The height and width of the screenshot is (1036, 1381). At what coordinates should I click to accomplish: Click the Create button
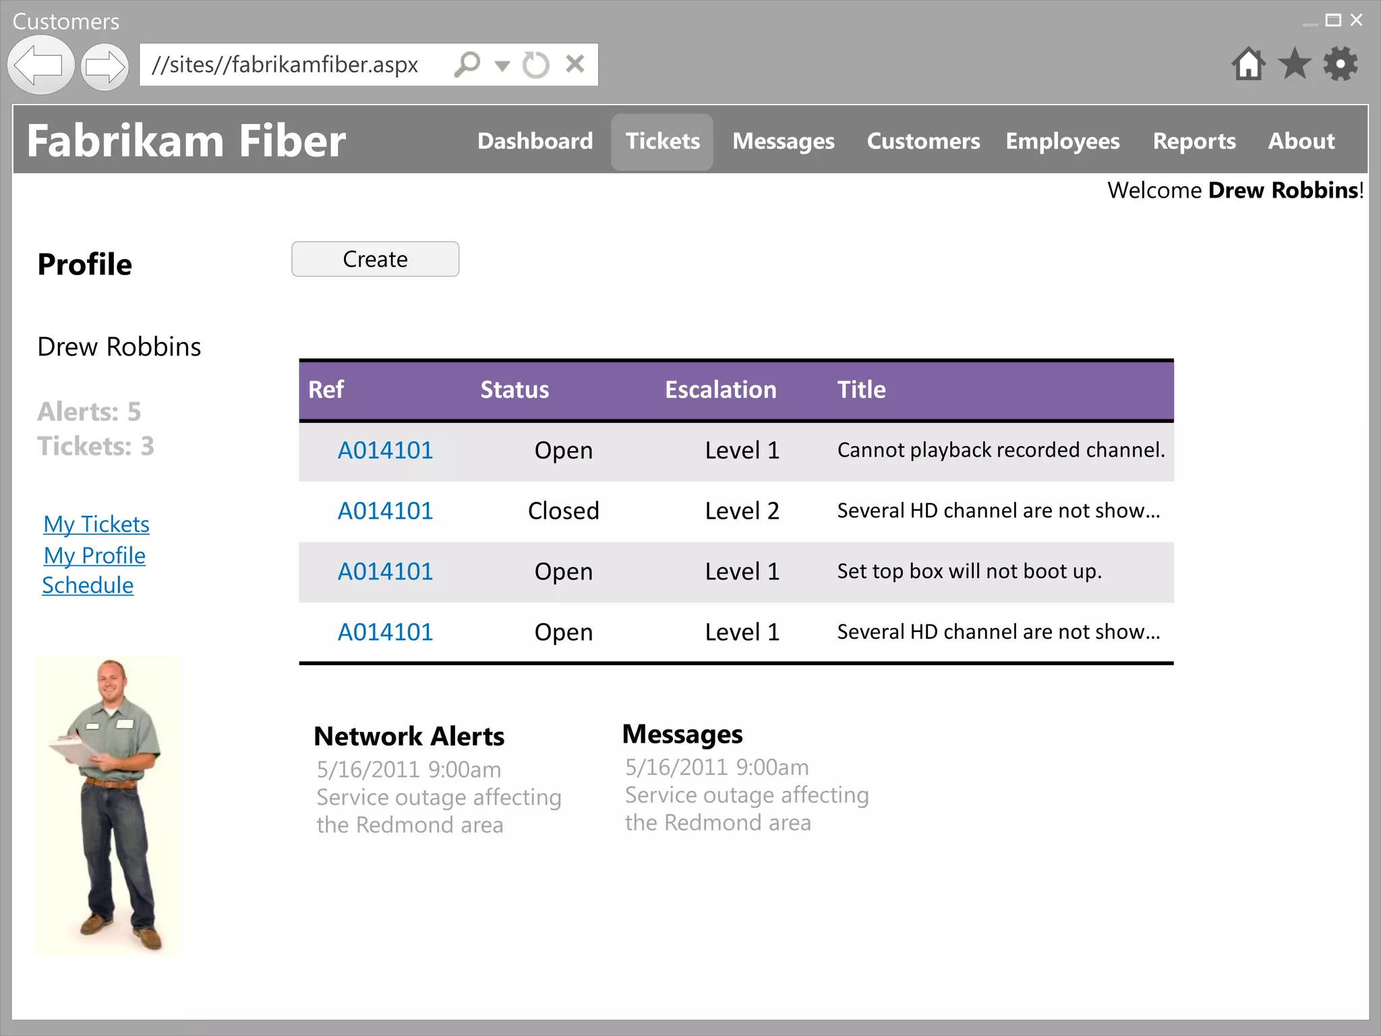click(376, 259)
